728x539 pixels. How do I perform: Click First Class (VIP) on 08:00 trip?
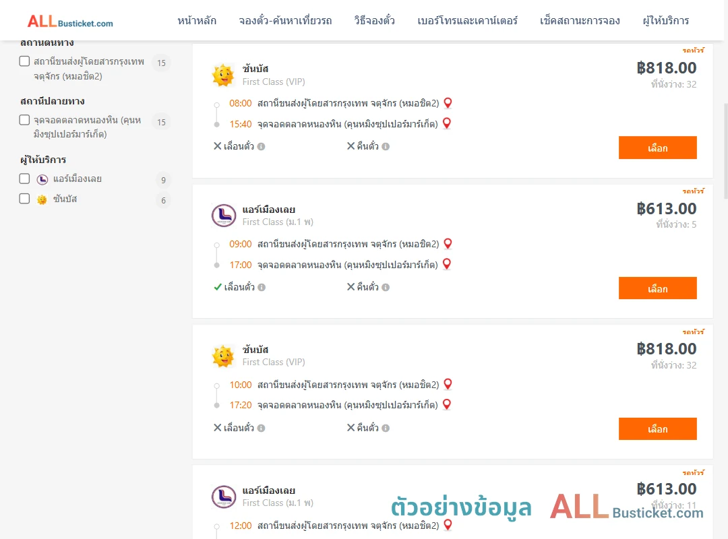pyautogui.click(x=274, y=82)
